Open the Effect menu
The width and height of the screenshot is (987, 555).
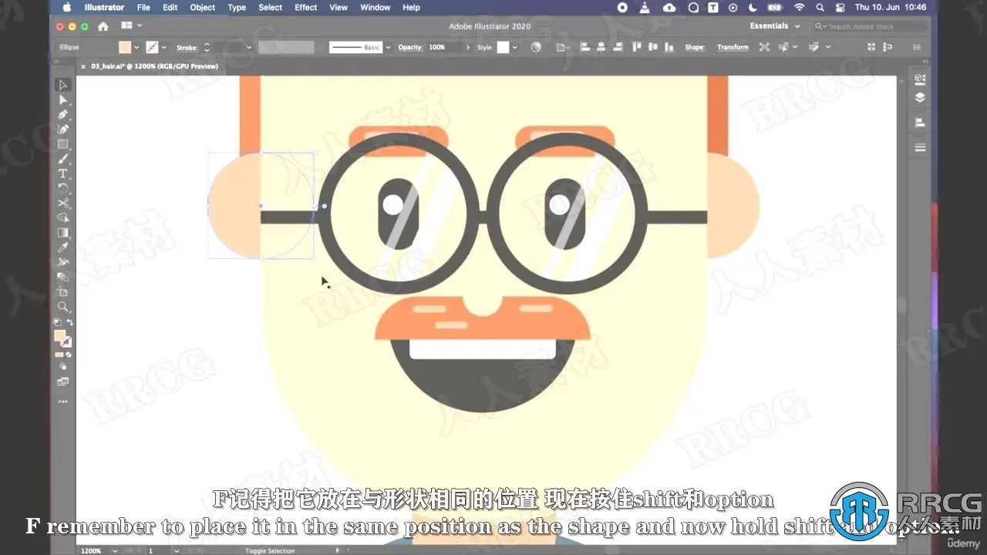[306, 8]
